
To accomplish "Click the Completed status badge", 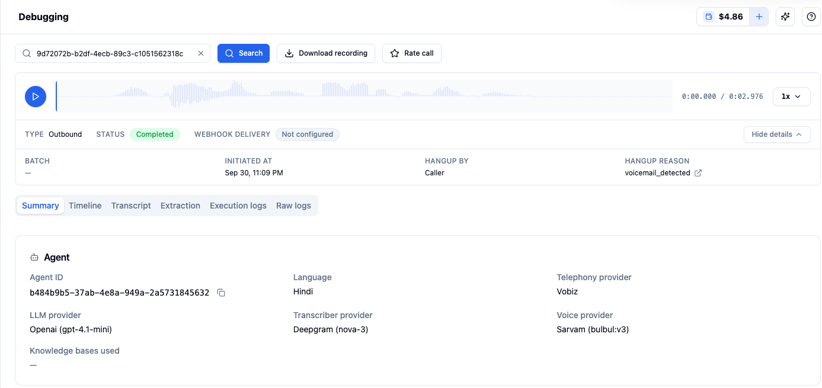I will point(155,134).
